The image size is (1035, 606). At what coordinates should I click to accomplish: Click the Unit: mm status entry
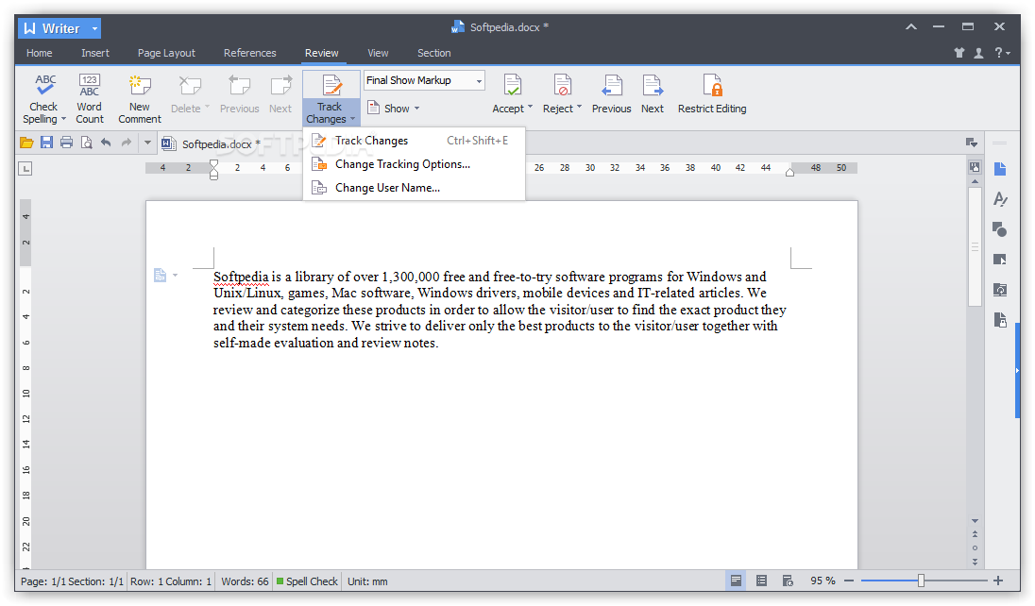[x=367, y=581]
